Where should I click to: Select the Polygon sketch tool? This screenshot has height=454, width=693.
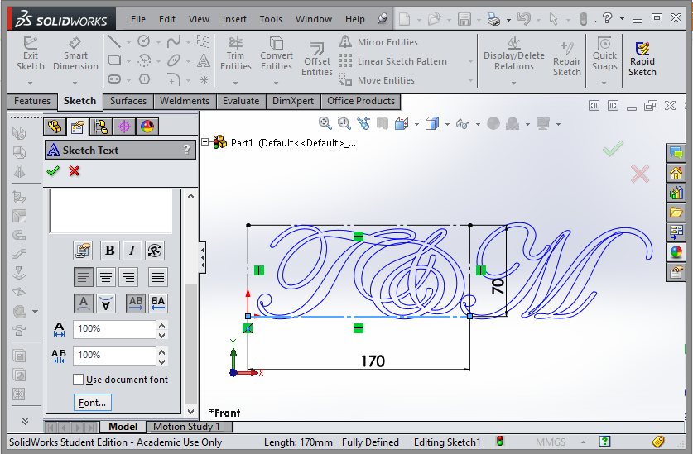pos(144,79)
